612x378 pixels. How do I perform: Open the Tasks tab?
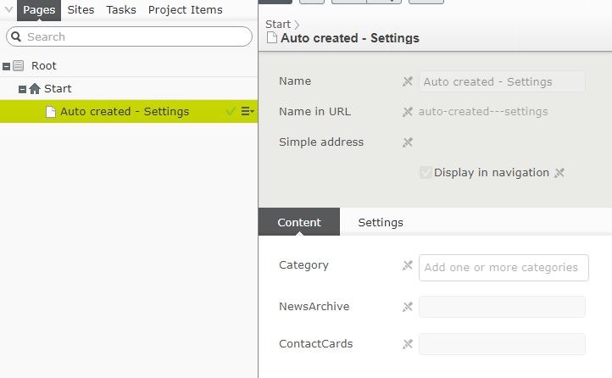click(121, 10)
